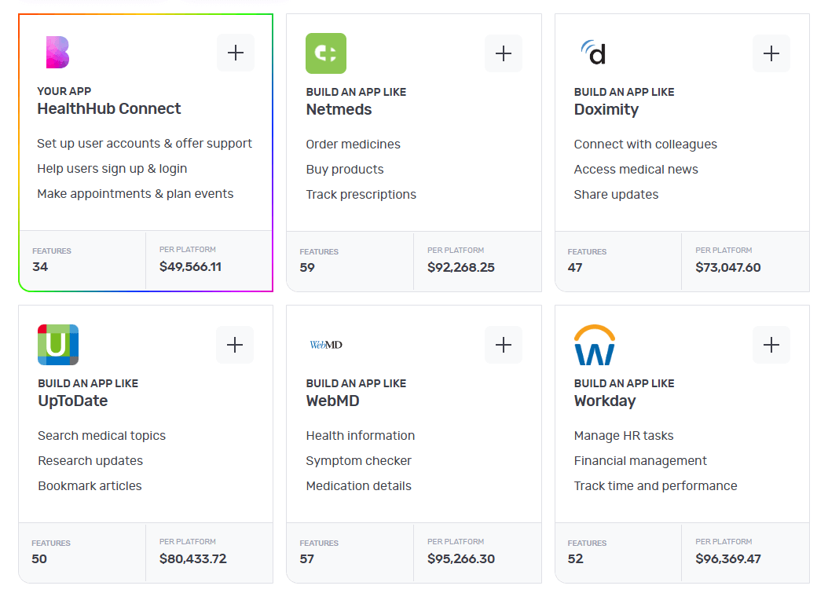Click the plus button on Workday card
The height and width of the screenshot is (593, 828).
pos(771,345)
